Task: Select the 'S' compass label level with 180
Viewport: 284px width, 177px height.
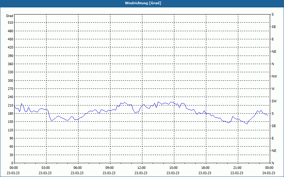Action: point(273,113)
